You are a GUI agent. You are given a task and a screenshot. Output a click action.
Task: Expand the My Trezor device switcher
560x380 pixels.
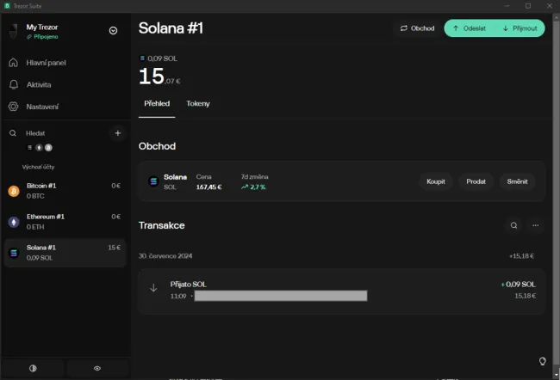point(113,30)
